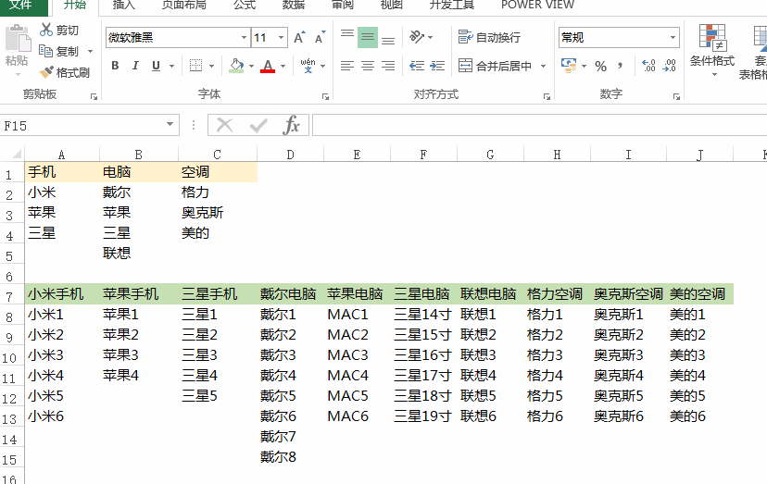This screenshot has width=767, height=484.
Task: Switch to the 数据 Data tab
Action: click(294, 5)
